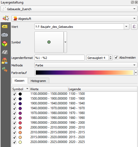This screenshot has width=138, height=147.
Task: Expand the Gebauede_Zuerich layer dropdown
Action: [69, 9]
